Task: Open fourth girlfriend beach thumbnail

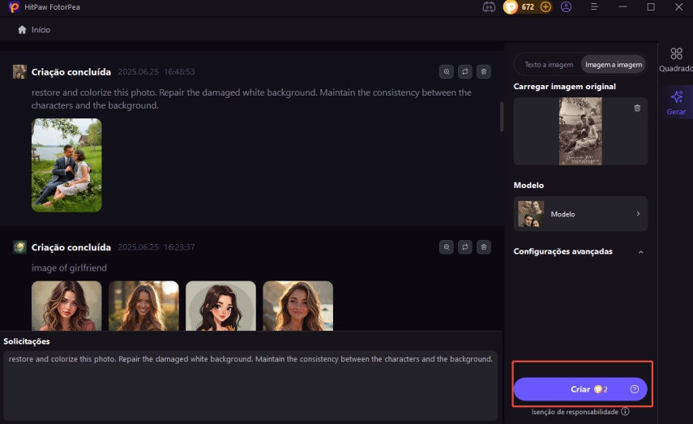Action: 298,306
